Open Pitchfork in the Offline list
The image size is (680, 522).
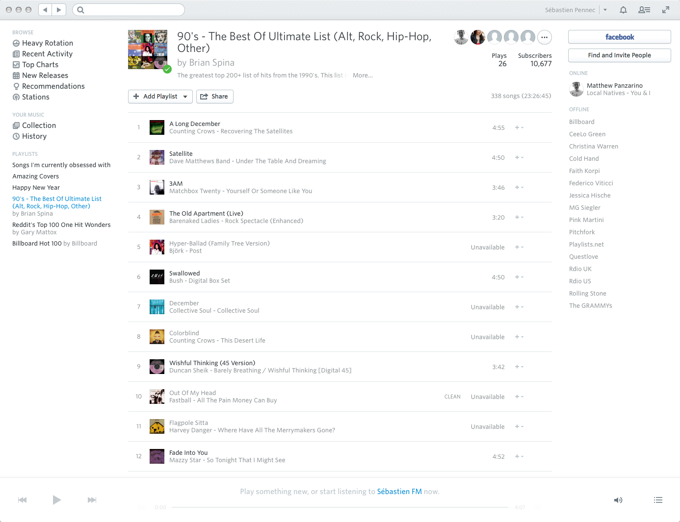582,232
